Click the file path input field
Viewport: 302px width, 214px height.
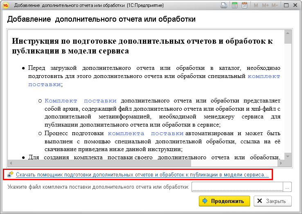coord(237,187)
